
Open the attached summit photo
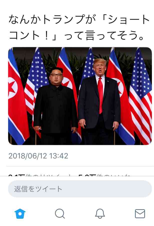(80, 96)
